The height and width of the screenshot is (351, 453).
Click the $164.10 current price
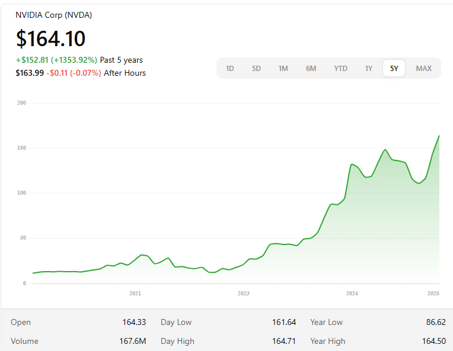coord(51,38)
